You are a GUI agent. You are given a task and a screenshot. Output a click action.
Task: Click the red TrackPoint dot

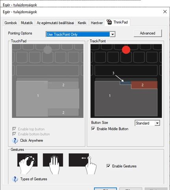pos(126,50)
